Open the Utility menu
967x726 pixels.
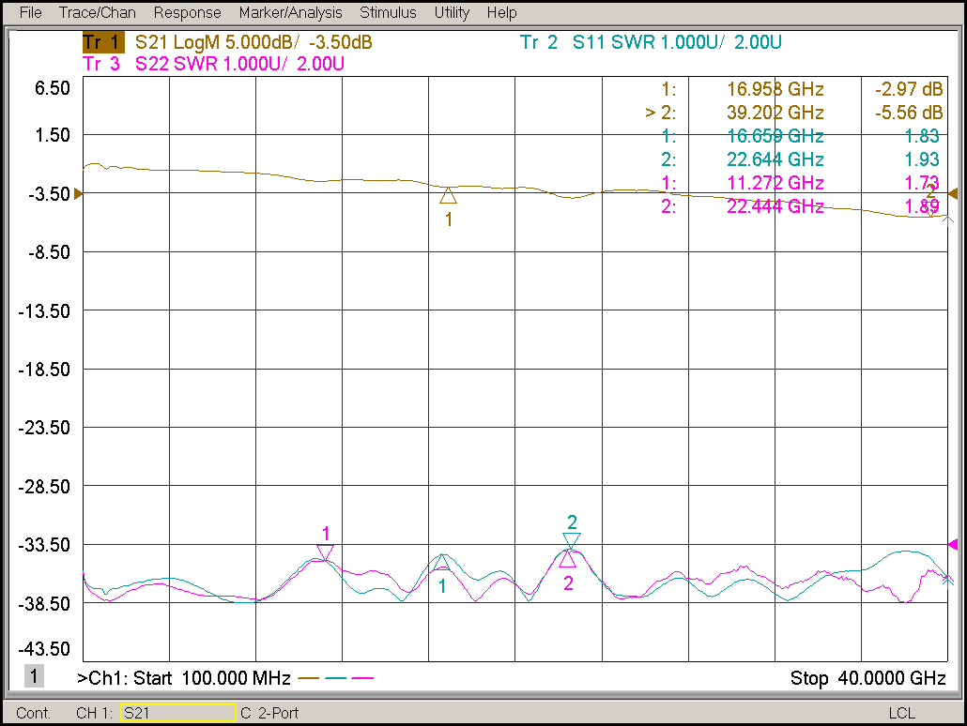pos(452,13)
